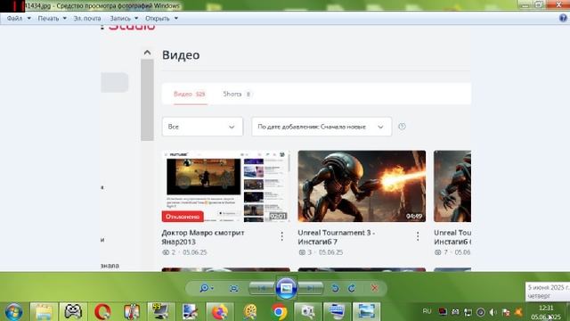
Task: Click the fit-to-window actual size icon
Action: pos(233,288)
